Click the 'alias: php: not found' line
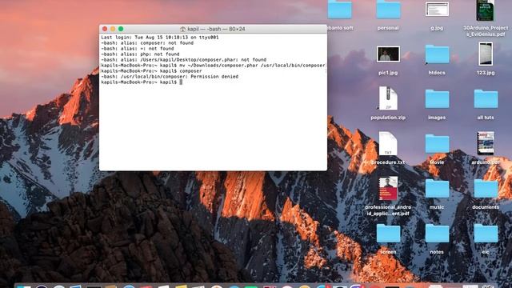512x288 pixels. [140, 54]
